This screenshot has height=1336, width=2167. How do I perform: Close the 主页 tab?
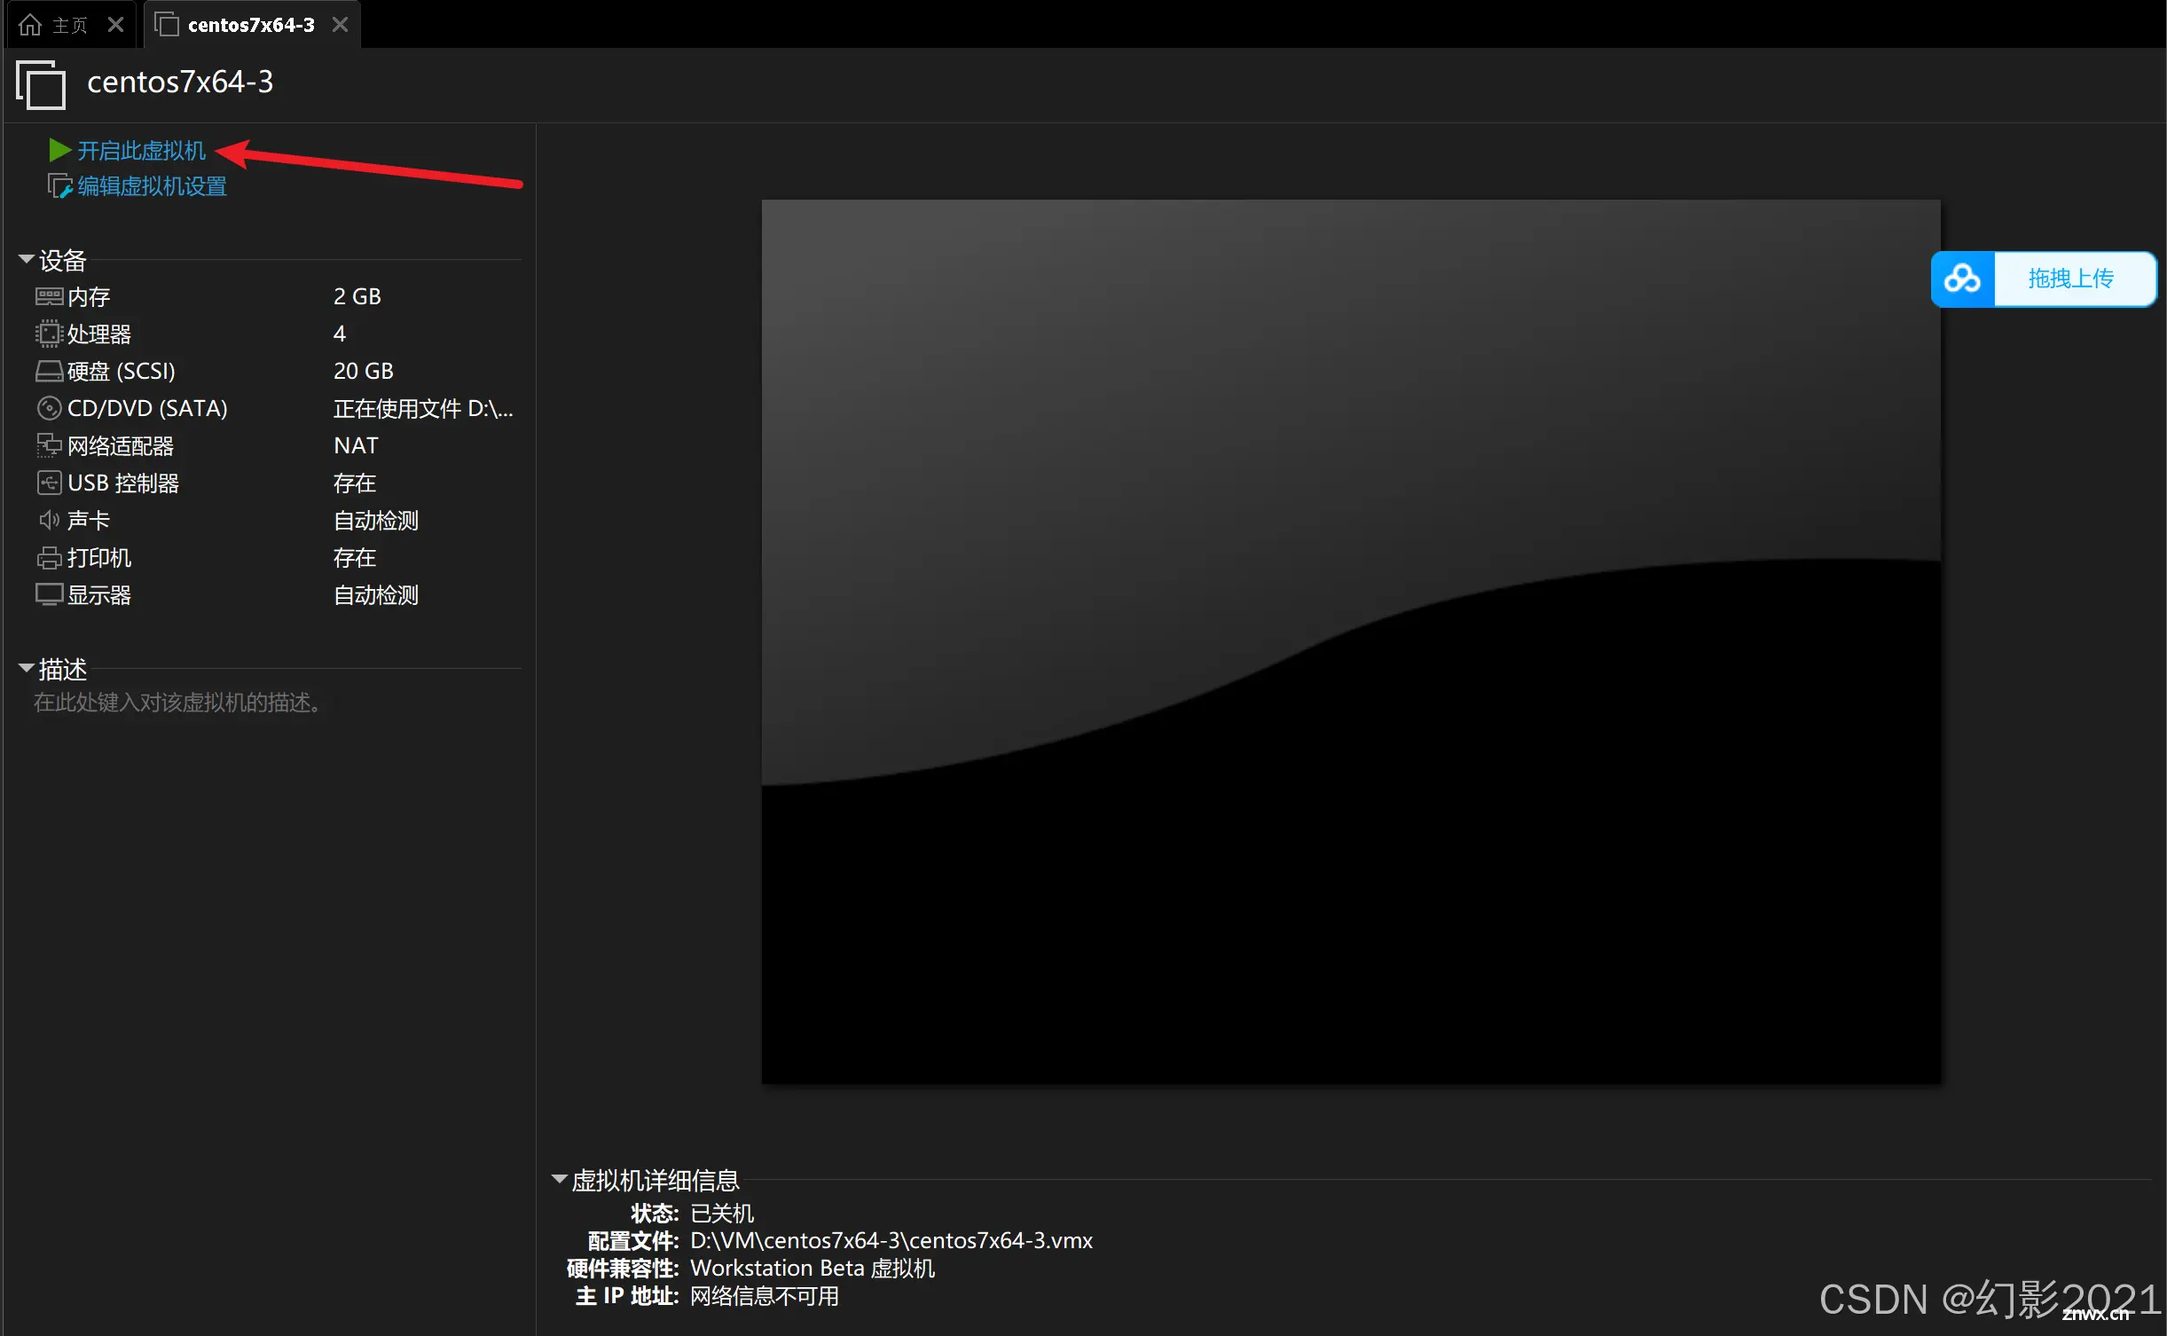click(115, 25)
